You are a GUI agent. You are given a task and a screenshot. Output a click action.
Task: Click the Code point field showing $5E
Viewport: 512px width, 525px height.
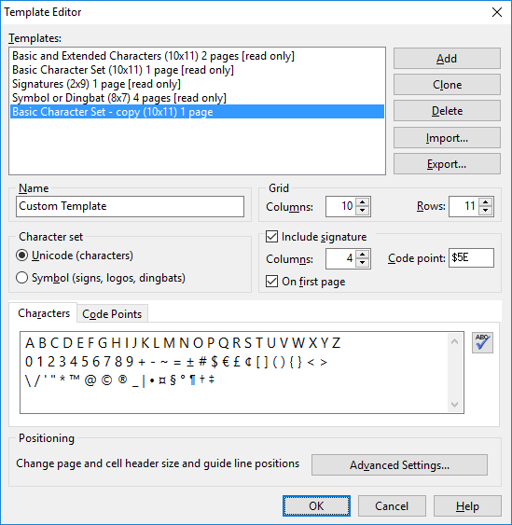click(471, 257)
